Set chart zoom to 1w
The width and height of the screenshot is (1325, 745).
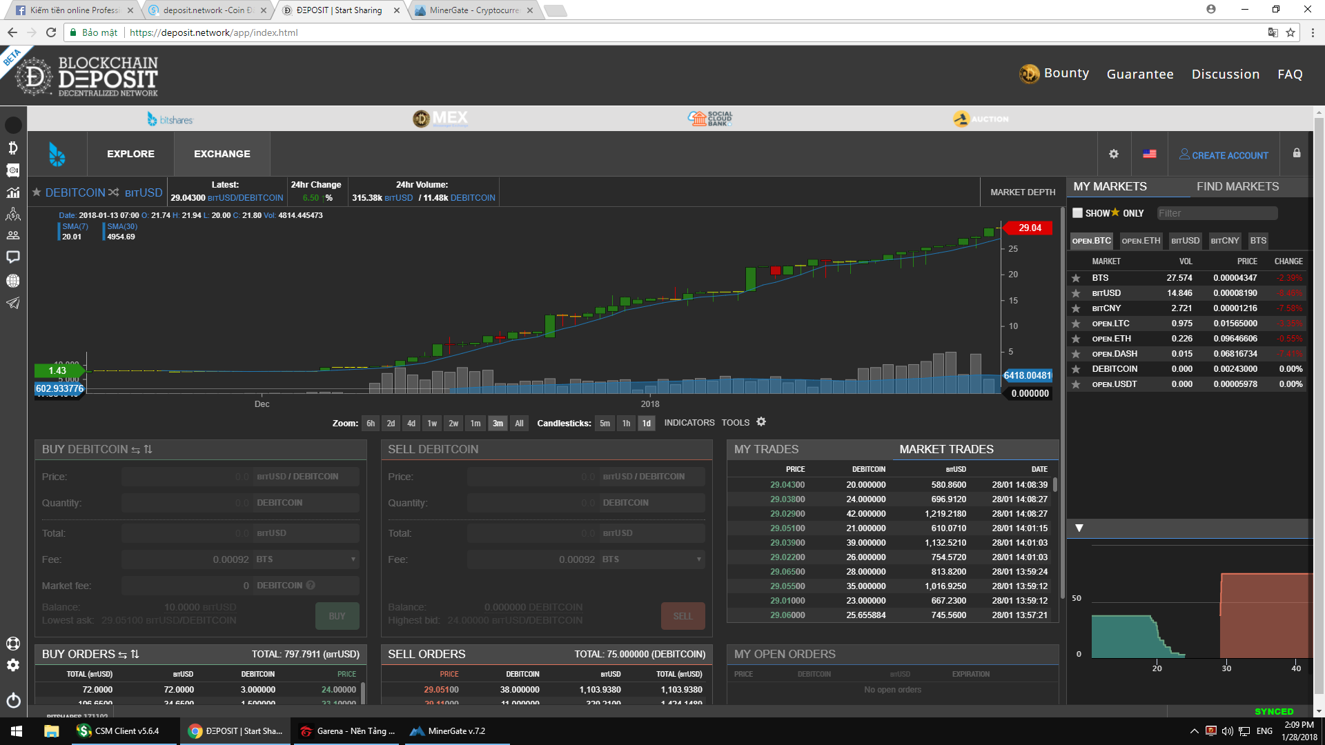pyautogui.click(x=432, y=424)
